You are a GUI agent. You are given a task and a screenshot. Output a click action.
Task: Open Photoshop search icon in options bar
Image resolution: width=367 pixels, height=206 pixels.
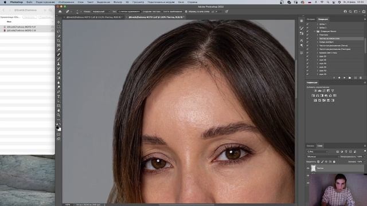(350, 11)
